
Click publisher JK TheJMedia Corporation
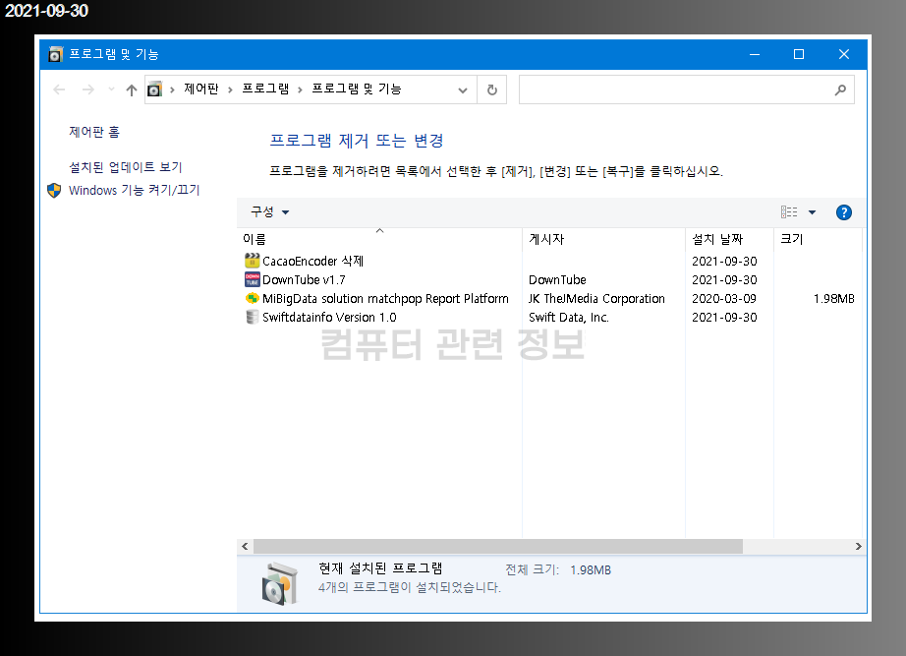tap(596, 299)
